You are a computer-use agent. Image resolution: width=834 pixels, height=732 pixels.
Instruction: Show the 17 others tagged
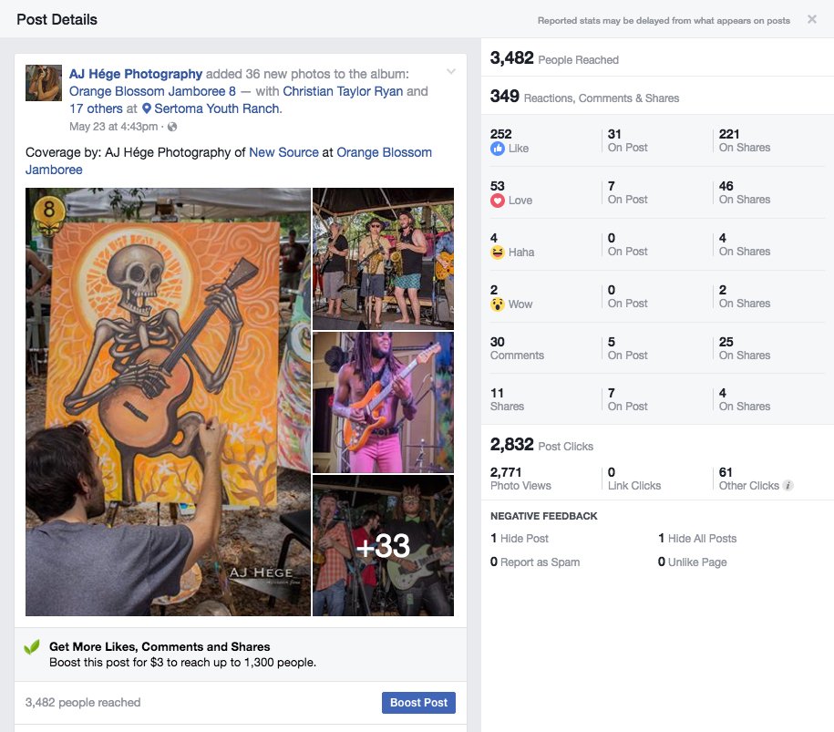click(96, 109)
